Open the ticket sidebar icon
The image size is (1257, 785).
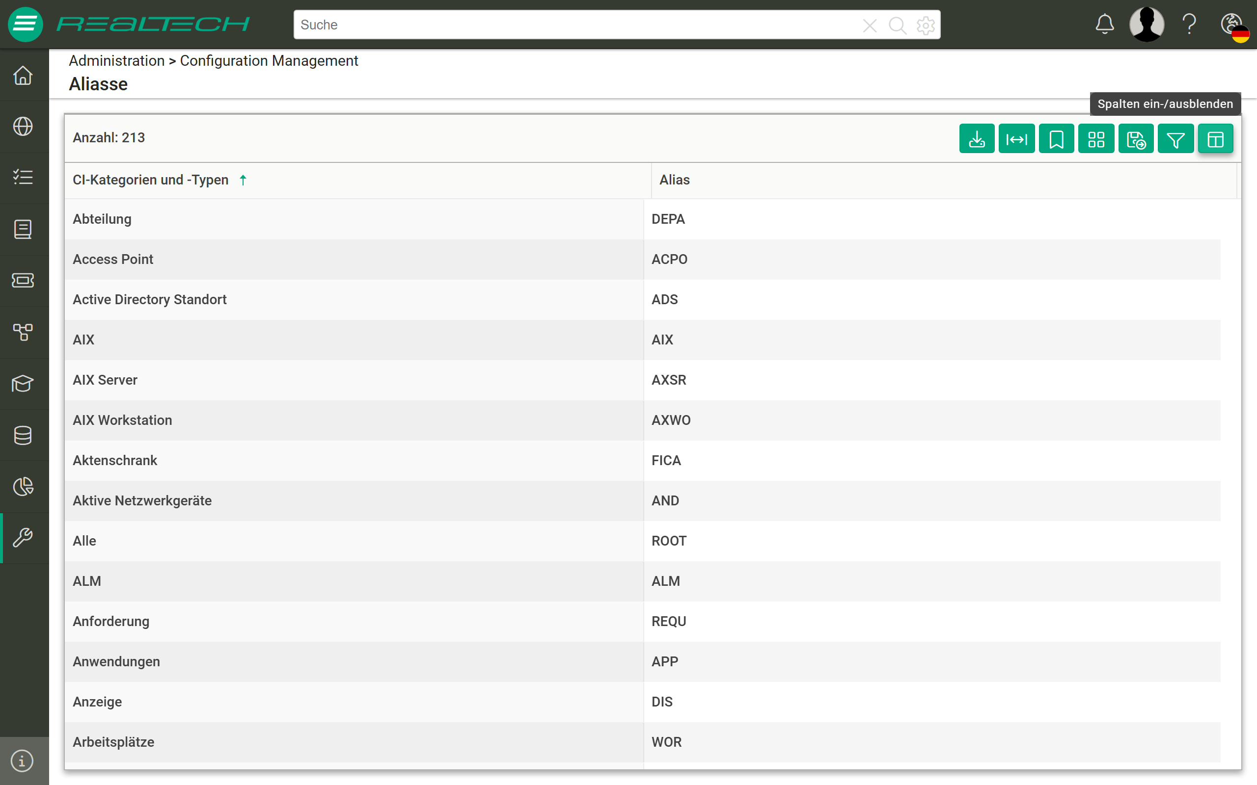[23, 280]
